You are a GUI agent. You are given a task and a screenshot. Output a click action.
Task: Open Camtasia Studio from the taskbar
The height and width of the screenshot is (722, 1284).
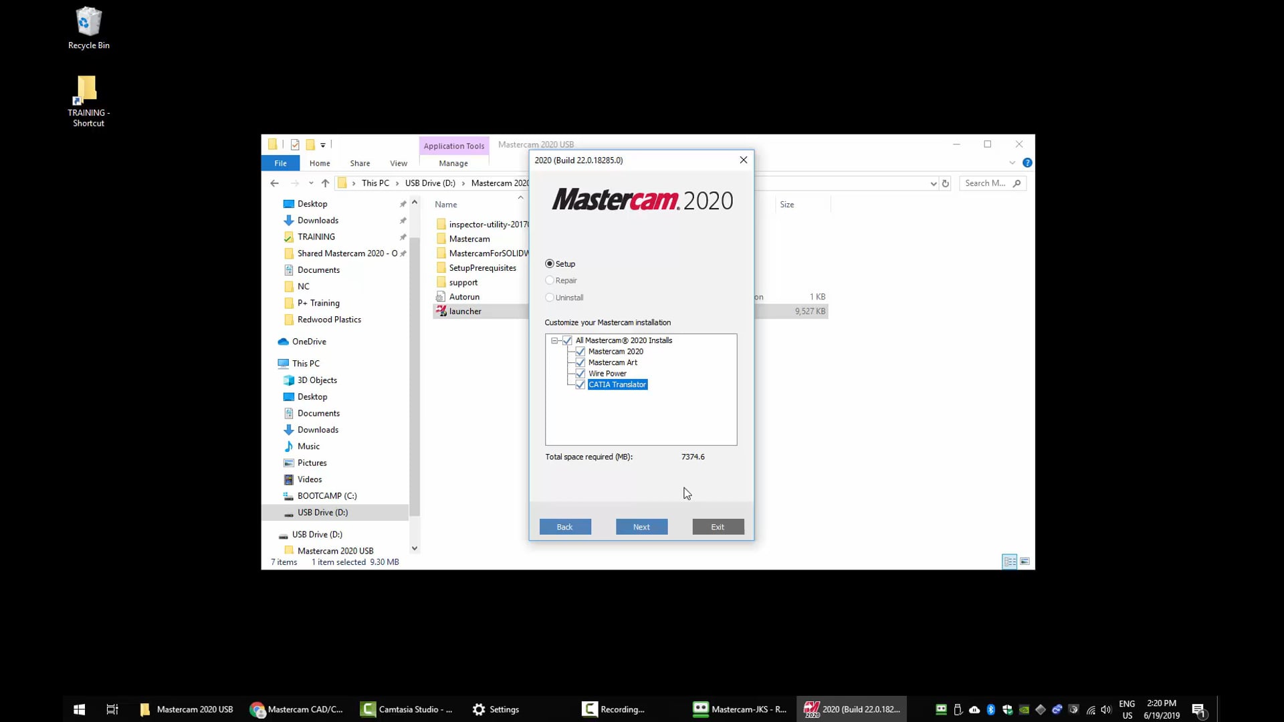pos(407,709)
